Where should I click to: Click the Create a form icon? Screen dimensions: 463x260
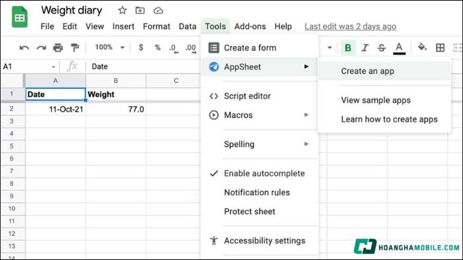tap(214, 48)
